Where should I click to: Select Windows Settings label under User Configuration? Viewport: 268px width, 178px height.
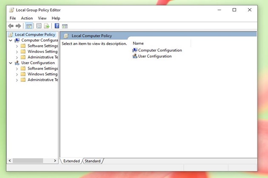[43, 74]
